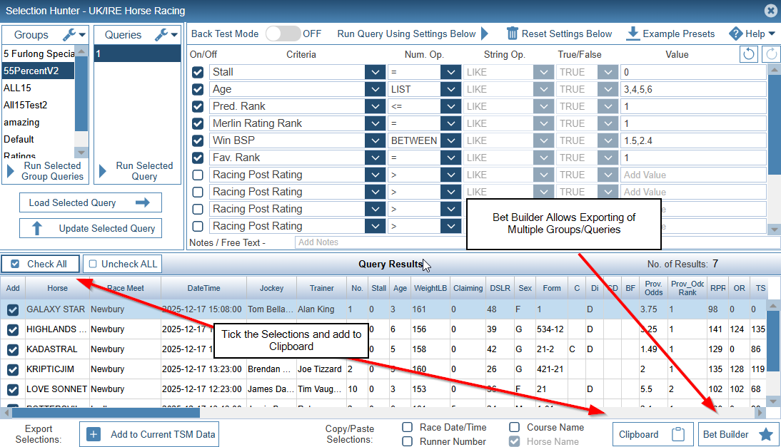Click the undo arrow icon above values

click(749, 54)
